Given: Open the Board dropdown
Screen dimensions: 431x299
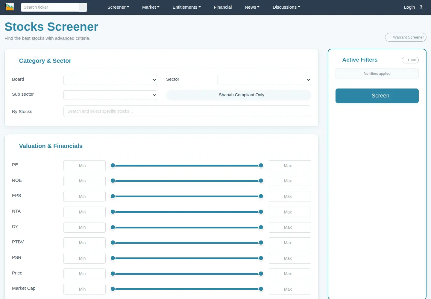Looking at the screenshot, I should tap(110, 80).
